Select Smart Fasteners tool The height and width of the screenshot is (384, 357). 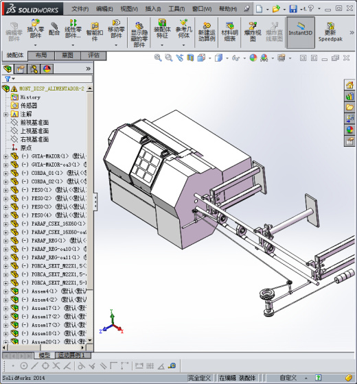(x=95, y=32)
